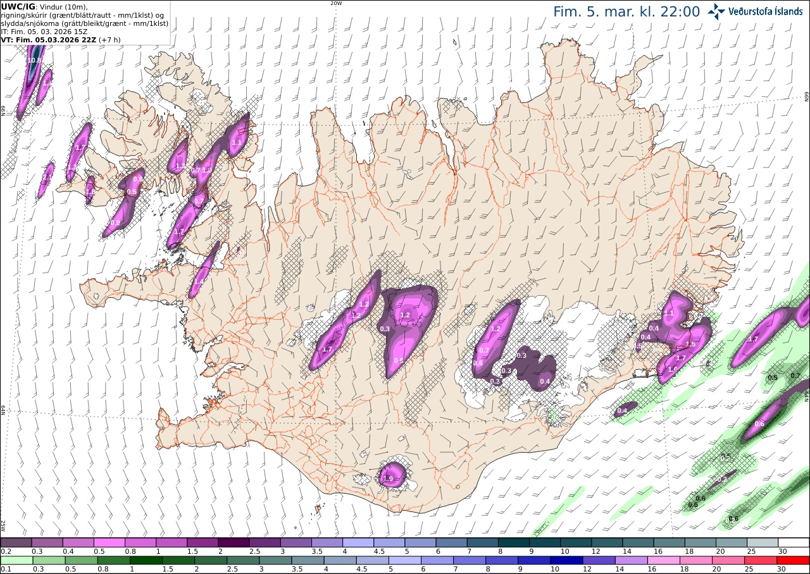Select the bright red rain swatch after 30
This screenshot has width=810, height=574.
coord(794,560)
